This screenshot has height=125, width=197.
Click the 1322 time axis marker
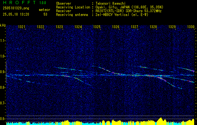[40, 27]
